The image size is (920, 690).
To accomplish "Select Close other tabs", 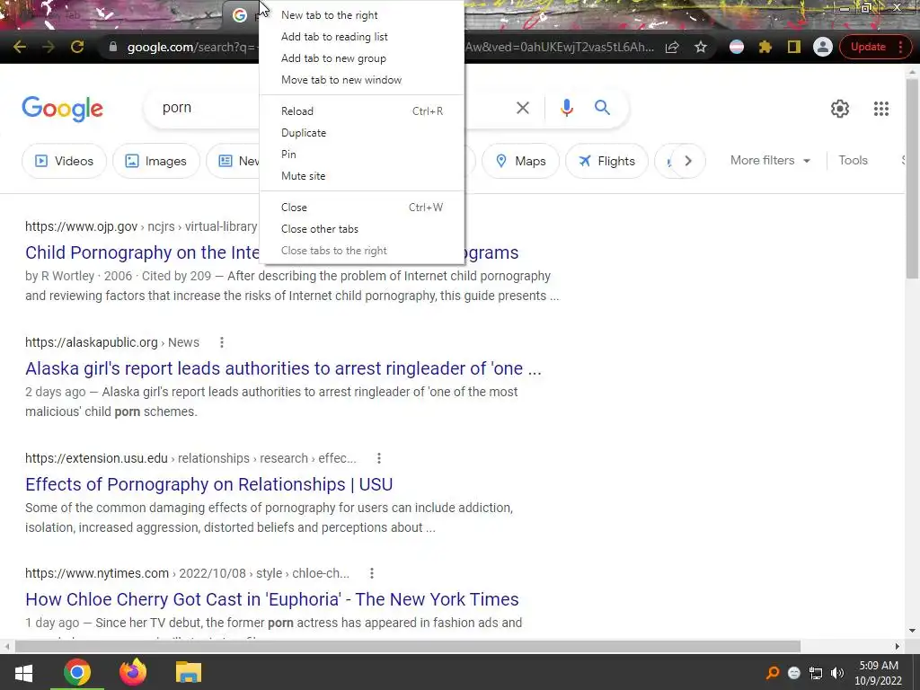I will point(361,229).
